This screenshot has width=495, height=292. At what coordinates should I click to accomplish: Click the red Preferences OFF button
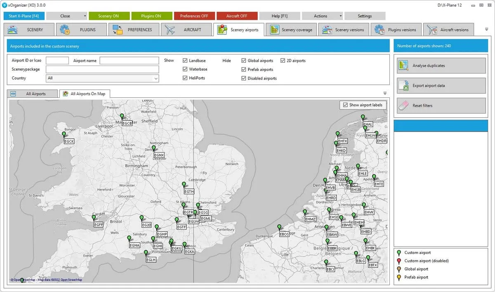click(194, 16)
